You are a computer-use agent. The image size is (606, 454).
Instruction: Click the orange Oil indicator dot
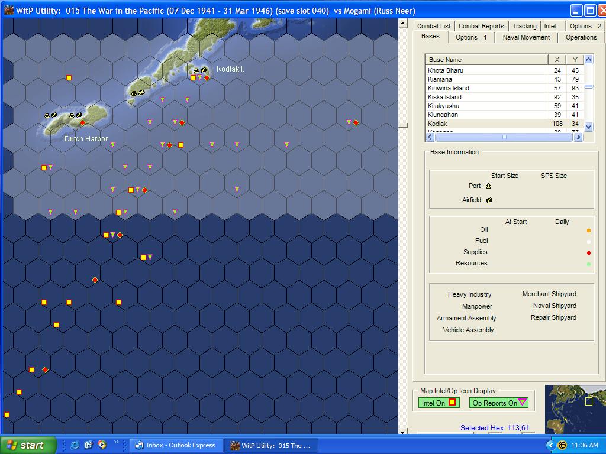coord(589,231)
